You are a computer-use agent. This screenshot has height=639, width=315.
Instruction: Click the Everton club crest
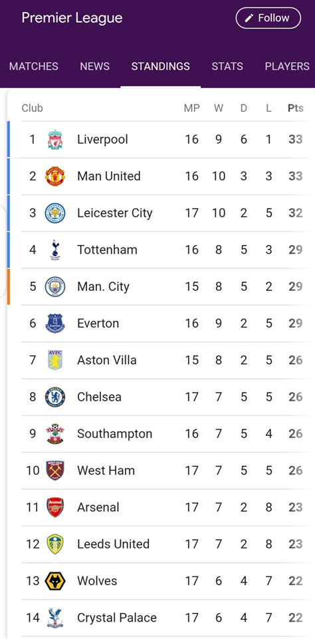click(x=55, y=323)
